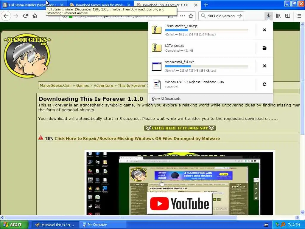Click the vertical scrollbar up arrow
Image resolution: width=305 pixels, height=229 pixels.
[x=303, y=24]
